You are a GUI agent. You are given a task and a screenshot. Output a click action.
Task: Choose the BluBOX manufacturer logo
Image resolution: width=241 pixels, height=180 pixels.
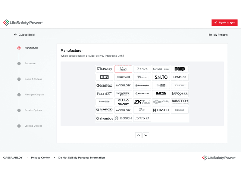[x=161, y=85]
